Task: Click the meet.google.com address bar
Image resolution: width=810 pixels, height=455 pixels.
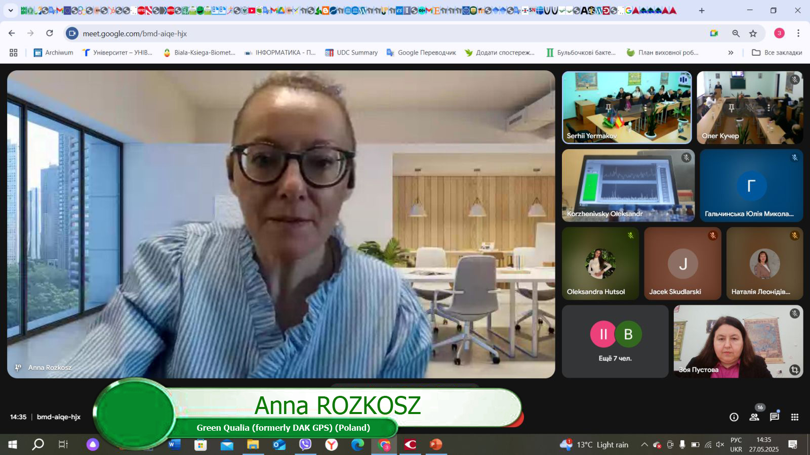Action: click(x=354, y=33)
